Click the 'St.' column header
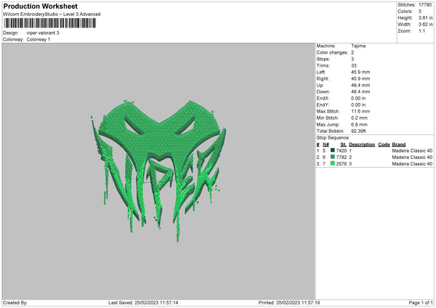436x308 pixels. point(344,145)
